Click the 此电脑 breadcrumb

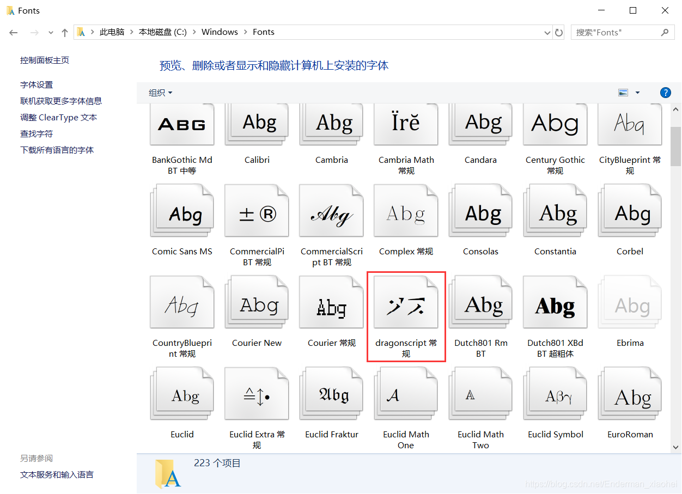point(112,32)
